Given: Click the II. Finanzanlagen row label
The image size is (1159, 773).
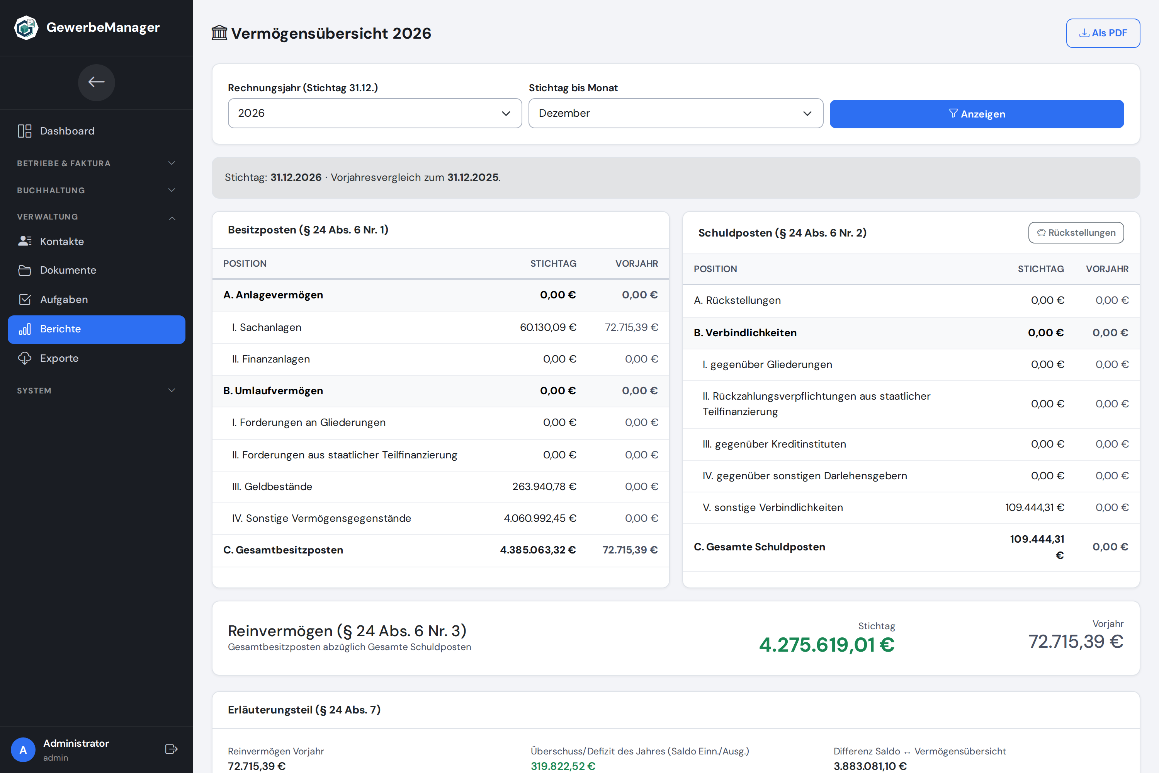Looking at the screenshot, I should (x=271, y=359).
